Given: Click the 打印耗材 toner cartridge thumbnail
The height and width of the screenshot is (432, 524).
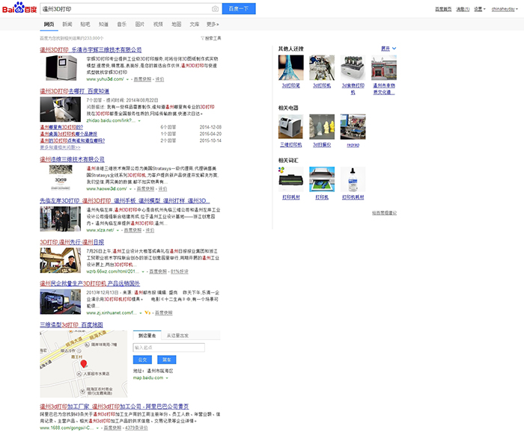Looking at the screenshot, I should coord(290,179).
